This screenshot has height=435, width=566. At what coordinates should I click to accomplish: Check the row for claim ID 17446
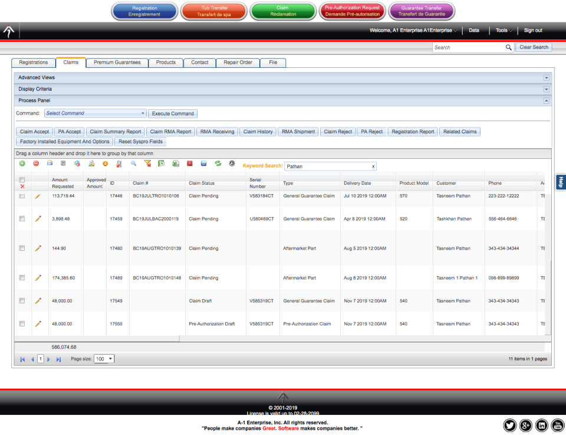coord(22,196)
